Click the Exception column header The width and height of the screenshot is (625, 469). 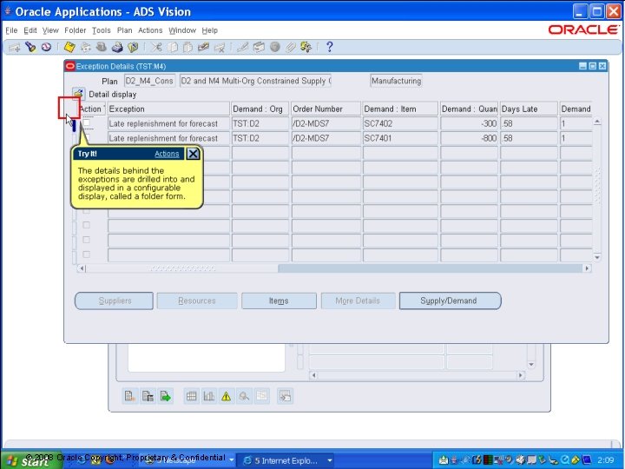(168, 109)
